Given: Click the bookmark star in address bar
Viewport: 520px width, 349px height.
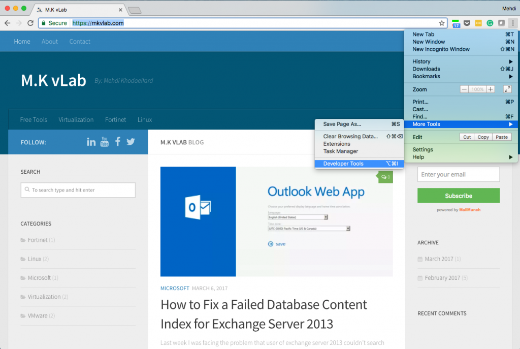Looking at the screenshot, I should coord(442,23).
